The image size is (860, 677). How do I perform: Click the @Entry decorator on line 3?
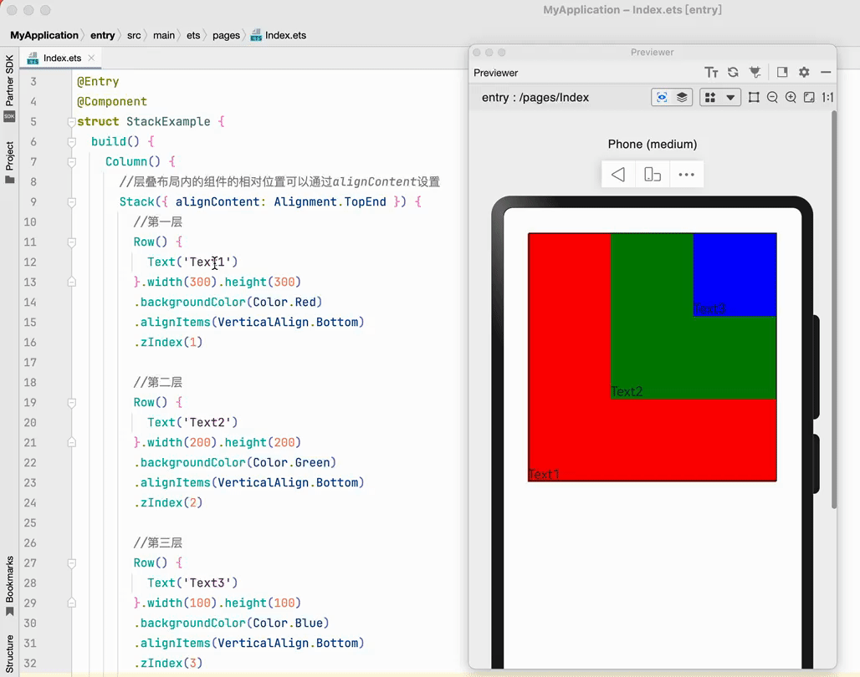[x=98, y=81]
